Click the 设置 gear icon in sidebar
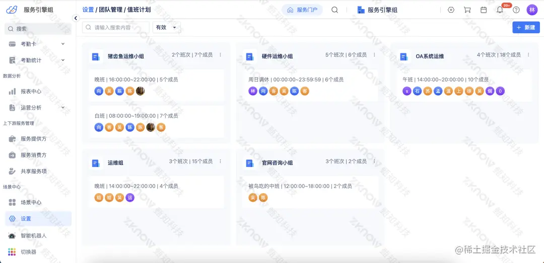 coord(12,219)
